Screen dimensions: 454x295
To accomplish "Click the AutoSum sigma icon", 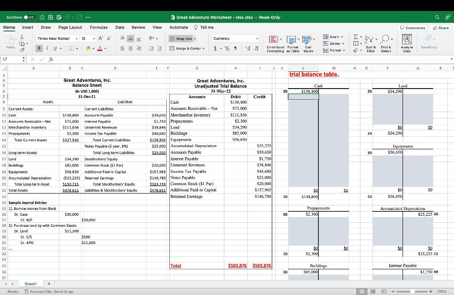I will (x=356, y=37).
